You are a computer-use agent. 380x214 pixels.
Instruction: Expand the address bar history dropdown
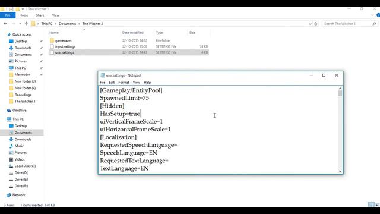[310, 24]
